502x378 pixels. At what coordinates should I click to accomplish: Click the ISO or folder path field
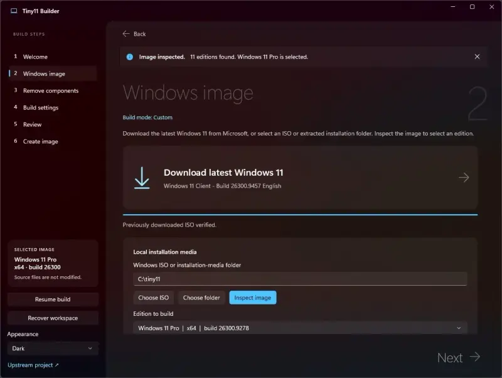[x=300, y=279]
